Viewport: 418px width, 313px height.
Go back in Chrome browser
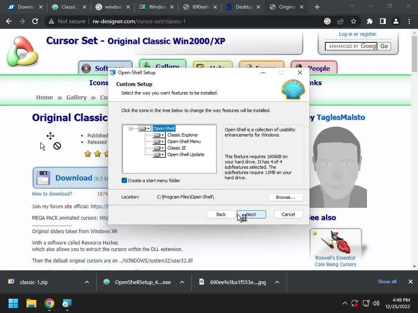pyautogui.click(x=9, y=21)
